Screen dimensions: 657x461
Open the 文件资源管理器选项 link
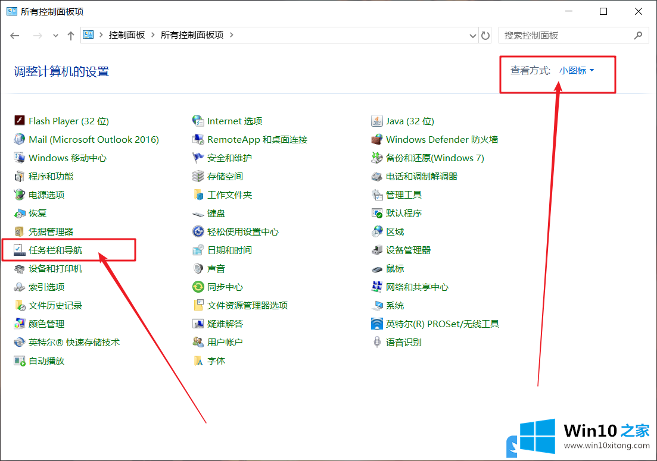pyautogui.click(x=247, y=305)
